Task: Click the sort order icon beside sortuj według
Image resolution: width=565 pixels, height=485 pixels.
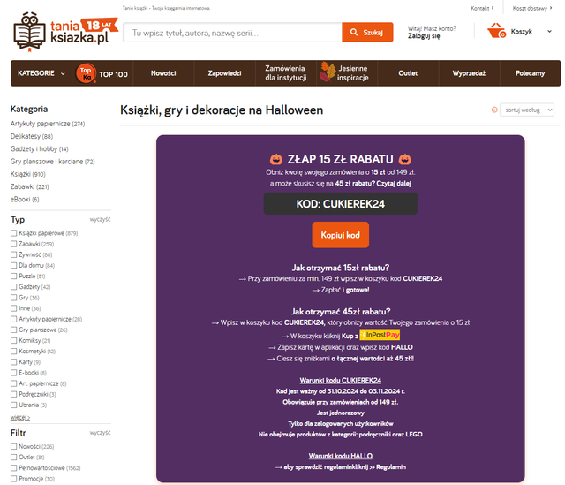Action: 493,110
